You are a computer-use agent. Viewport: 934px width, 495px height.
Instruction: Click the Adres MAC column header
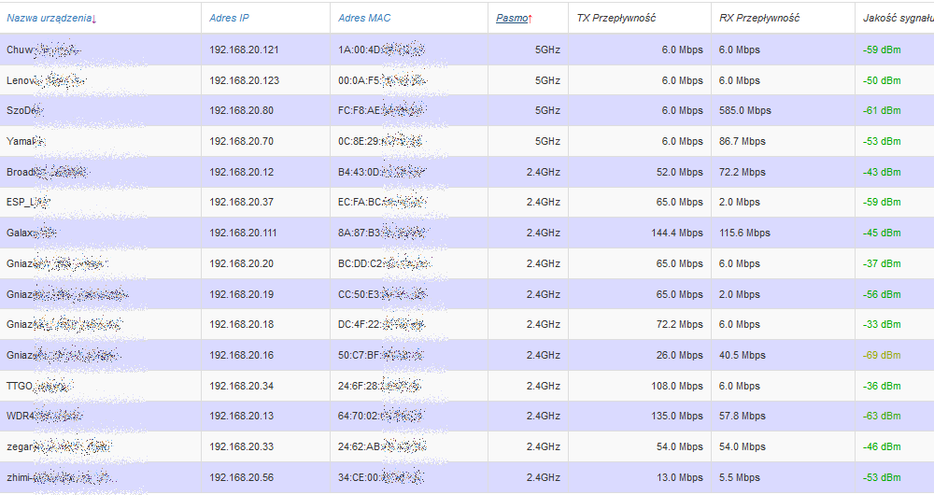(x=365, y=18)
